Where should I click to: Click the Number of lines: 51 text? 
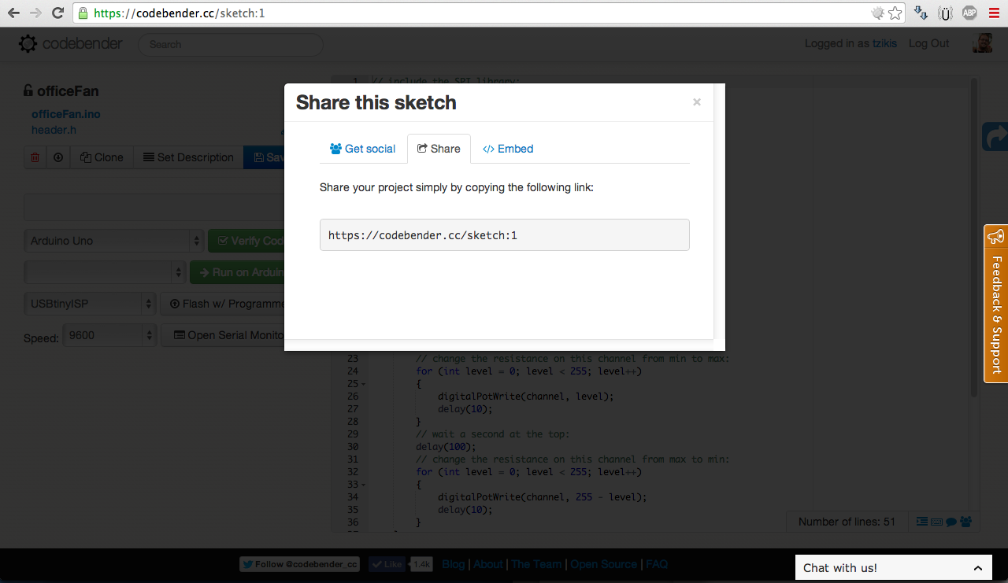click(x=847, y=522)
